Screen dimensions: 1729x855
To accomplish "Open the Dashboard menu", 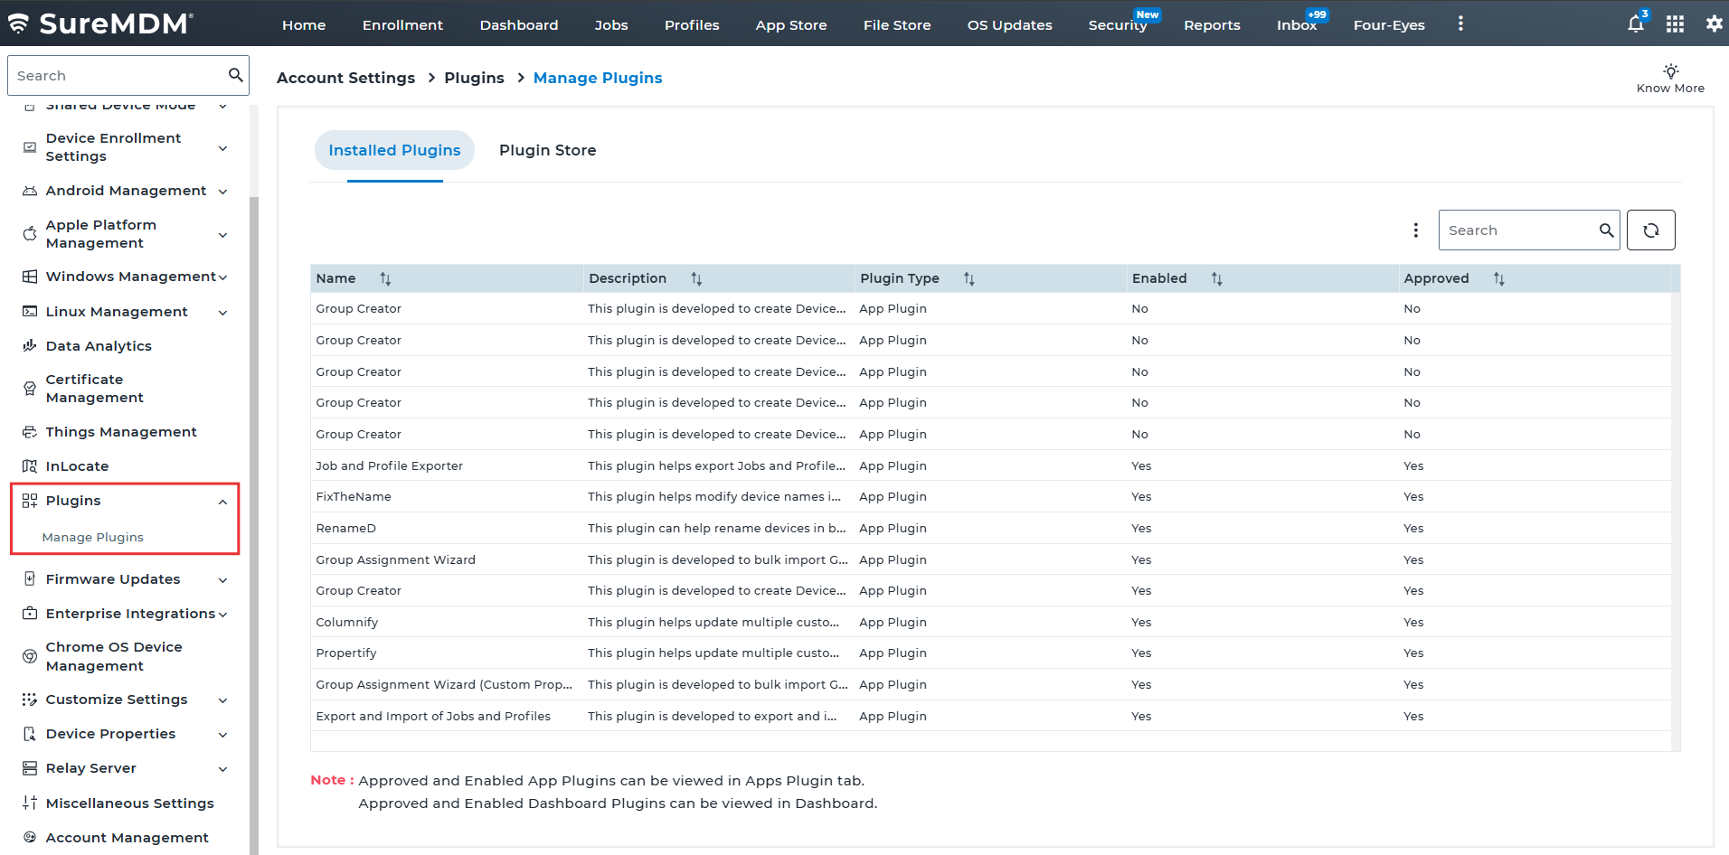I will [519, 25].
